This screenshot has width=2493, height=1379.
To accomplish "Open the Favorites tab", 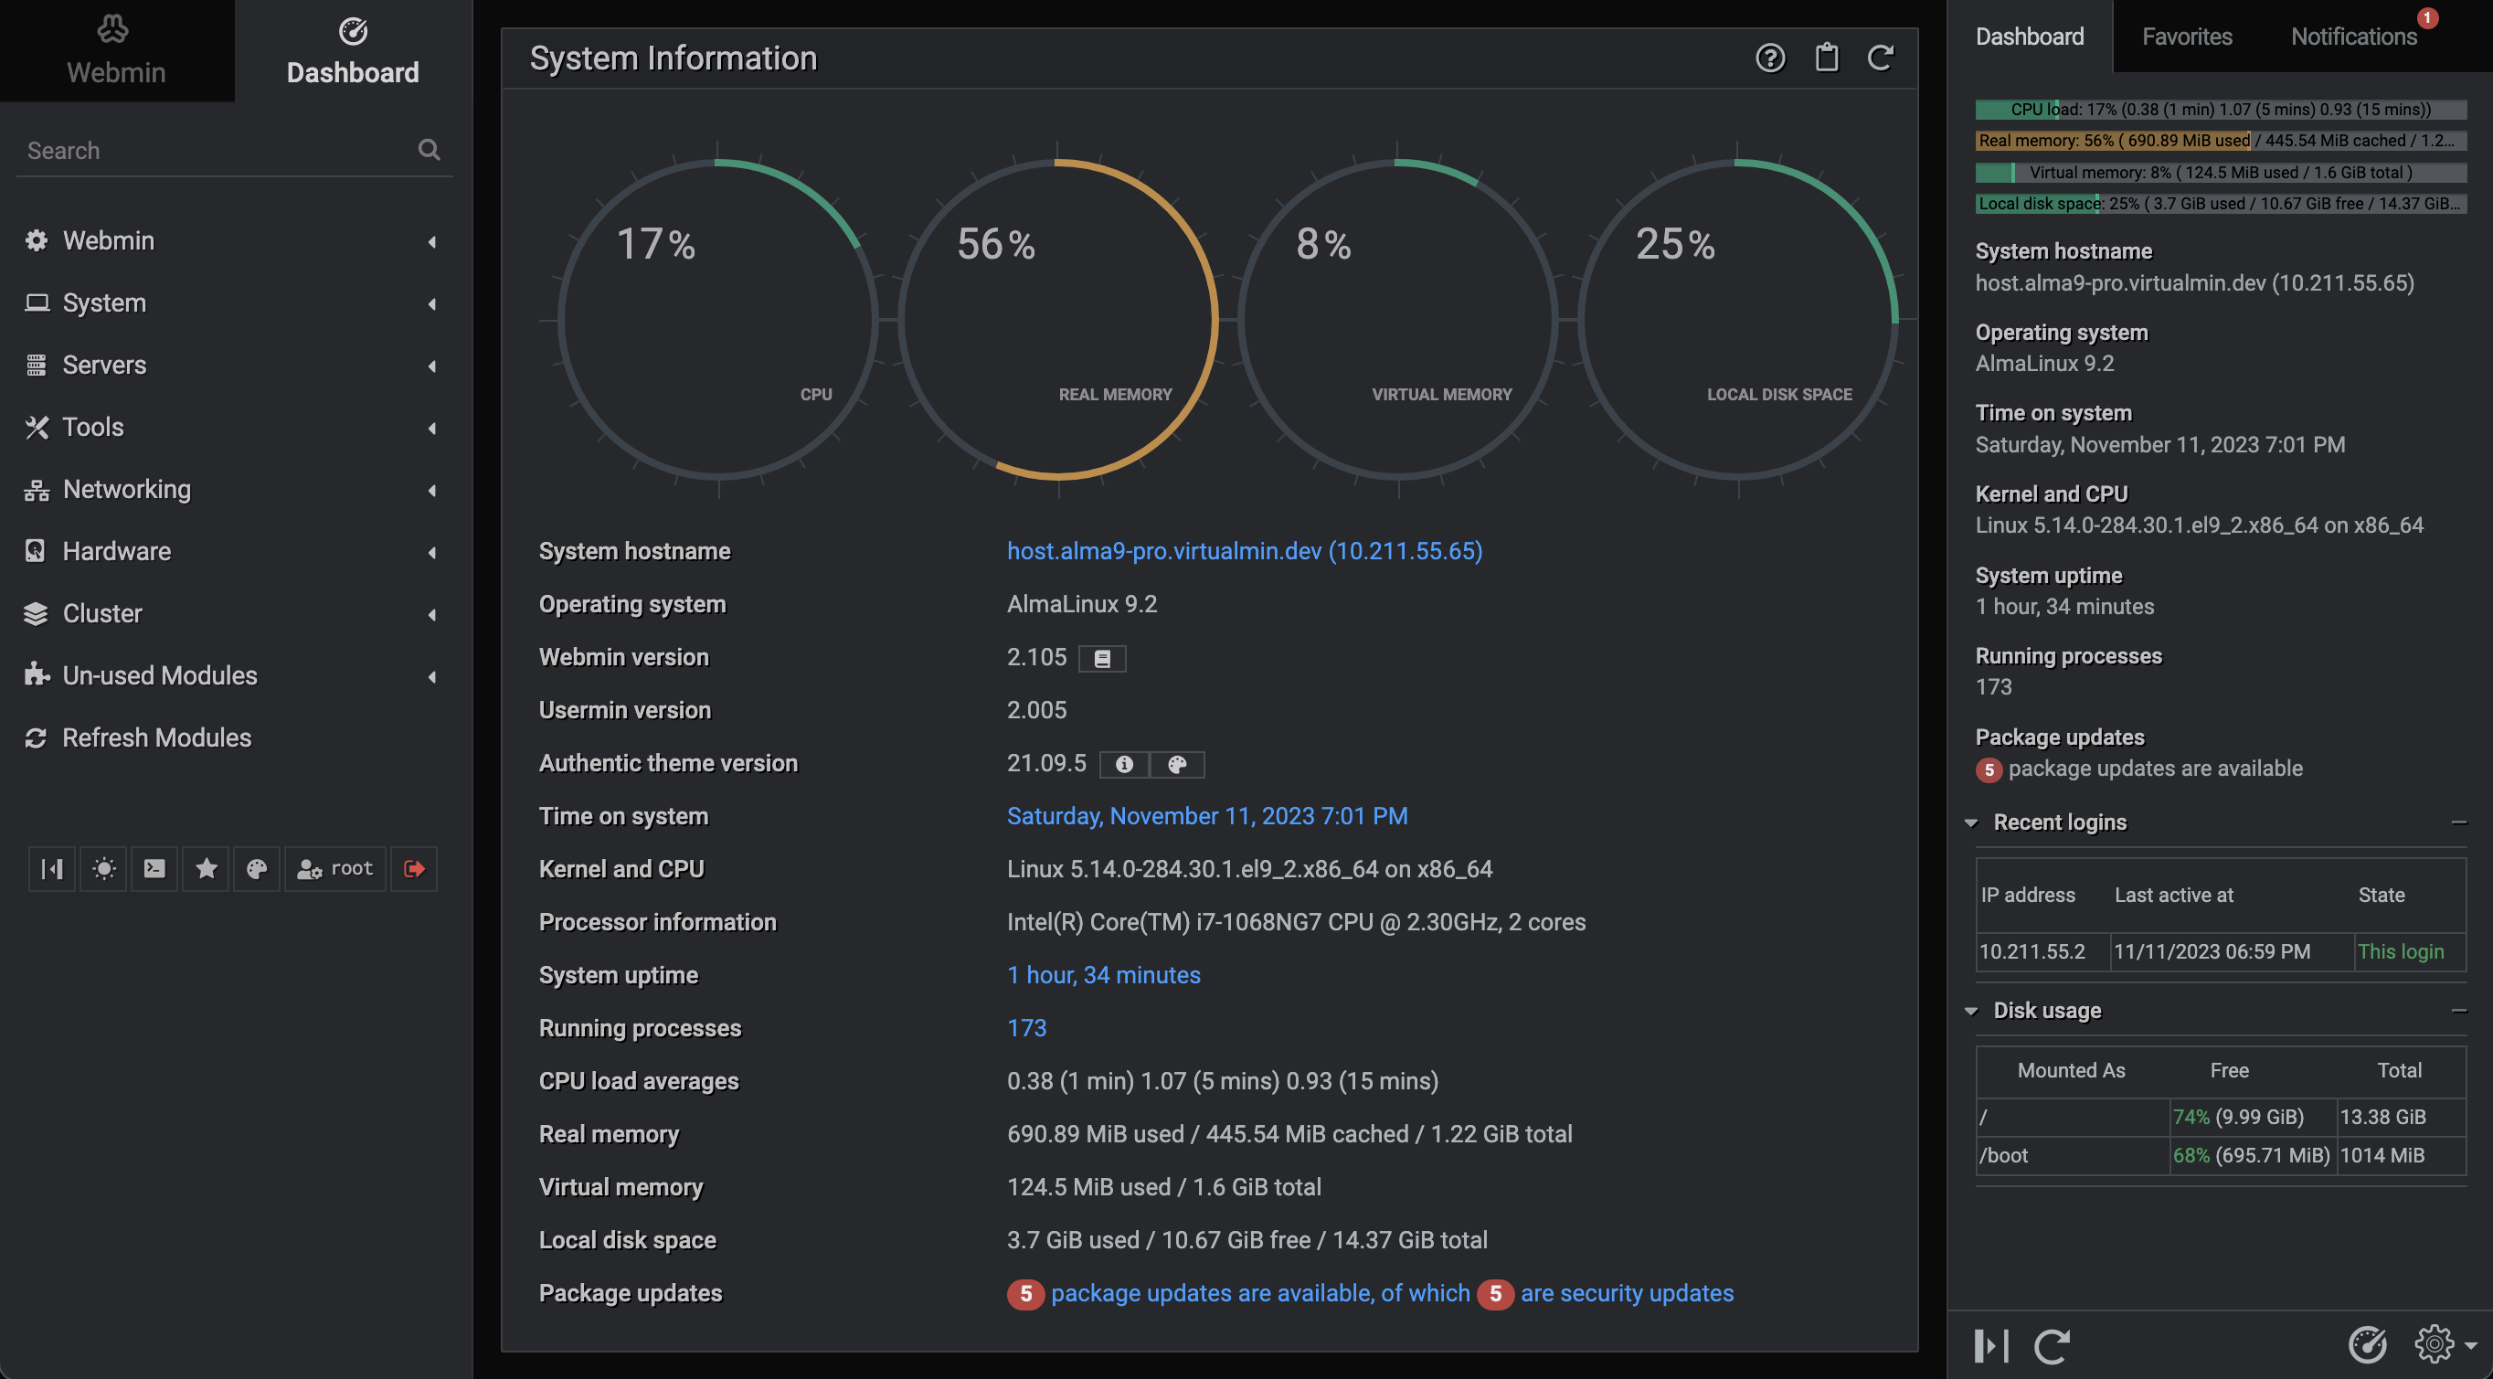I will point(2187,36).
